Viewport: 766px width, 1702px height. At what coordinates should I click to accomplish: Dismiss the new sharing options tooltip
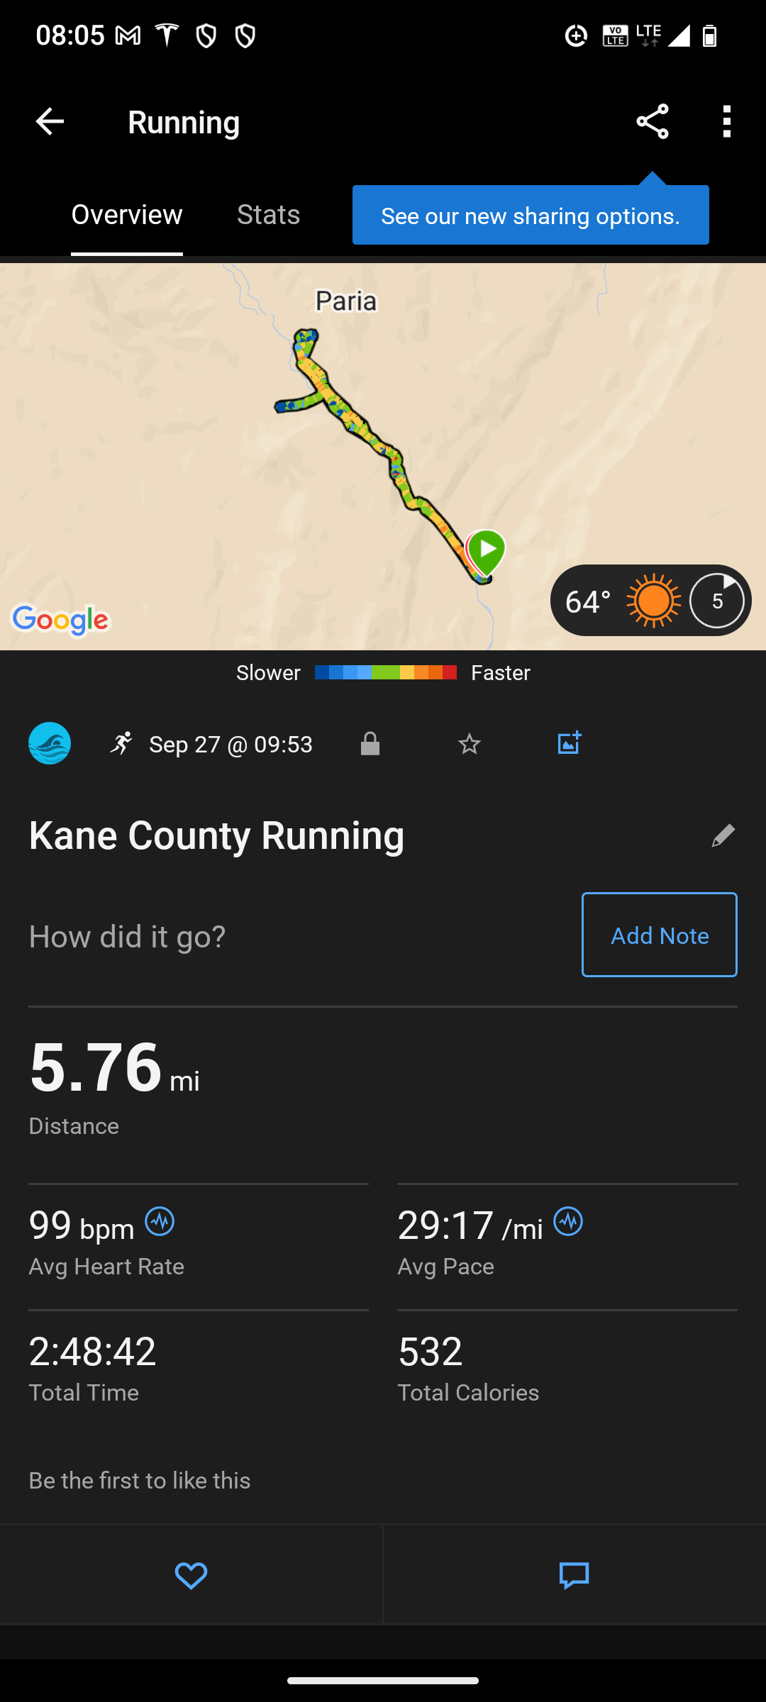[530, 216]
